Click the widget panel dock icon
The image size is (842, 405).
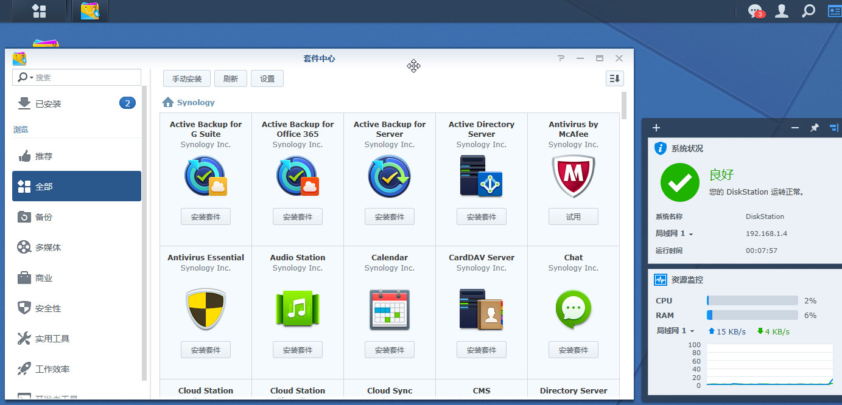pyautogui.click(x=833, y=128)
